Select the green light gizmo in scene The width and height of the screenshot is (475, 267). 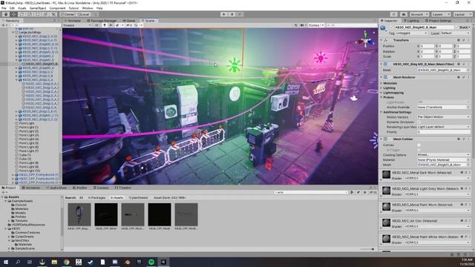click(234, 65)
